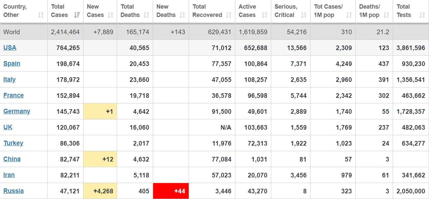The width and height of the screenshot is (429, 199).
Task: Open the Turkey country link
Action: click(x=13, y=143)
